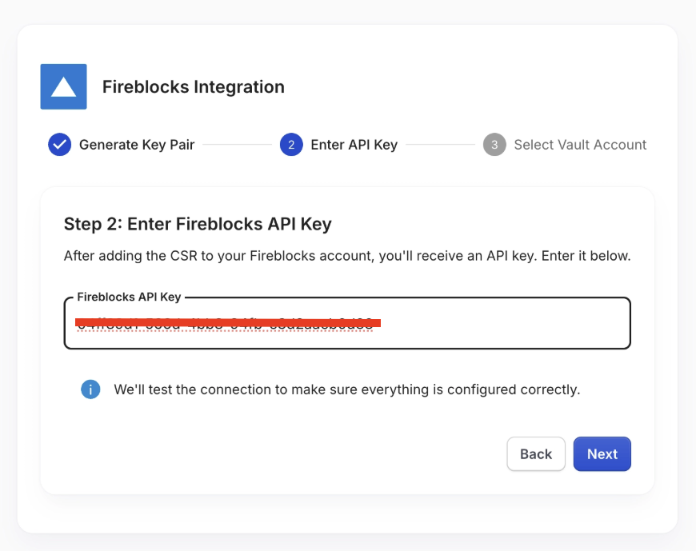Click the Fireblocks triangle logo icon
The height and width of the screenshot is (551, 696).
click(63, 86)
